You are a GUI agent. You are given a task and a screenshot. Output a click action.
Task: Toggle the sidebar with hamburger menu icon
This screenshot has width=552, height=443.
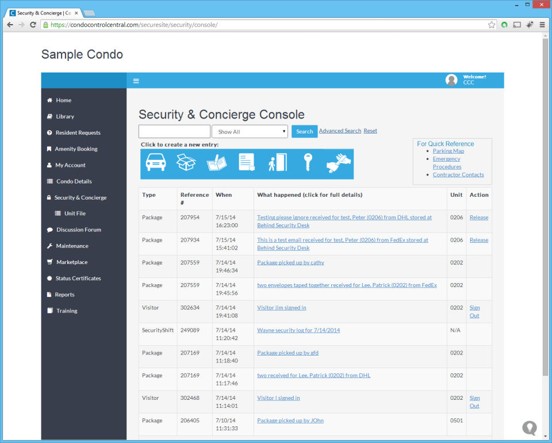coord(136,81)
